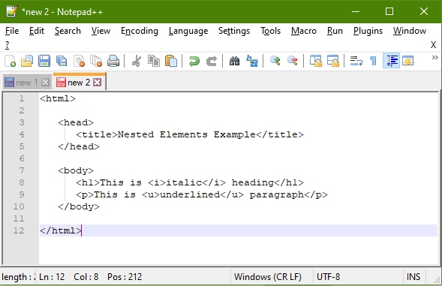The image size is (442, 286).
Task: Toggle synchronize horizontal scrolling icon
Action: 333,61
